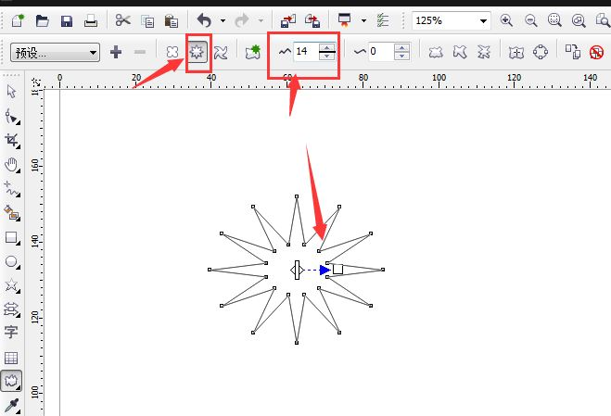This screenshot has height=416, width=611.
Task: Click the Cut scissors icon
Action: pos(122,20)
